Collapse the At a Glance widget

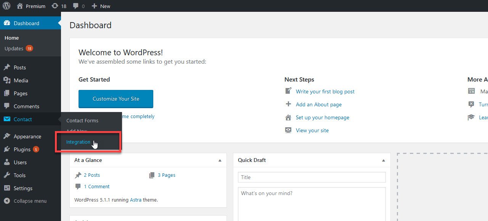click(x=220, y=160)
